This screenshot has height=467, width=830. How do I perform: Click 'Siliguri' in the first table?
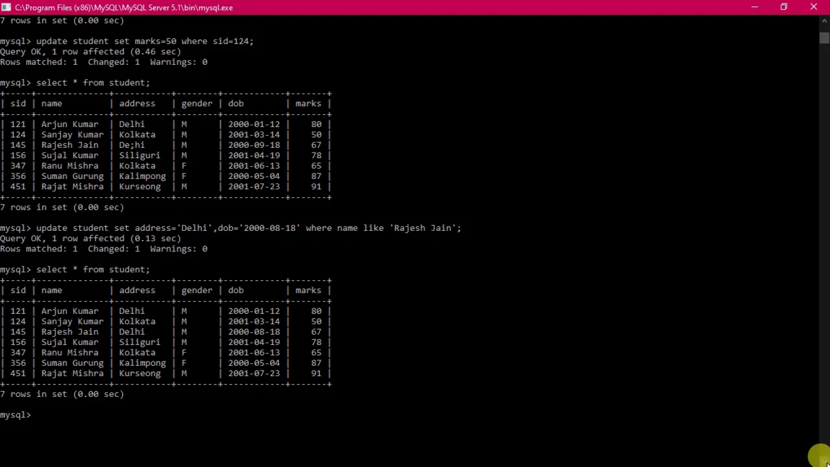click(x=139, y=156)
